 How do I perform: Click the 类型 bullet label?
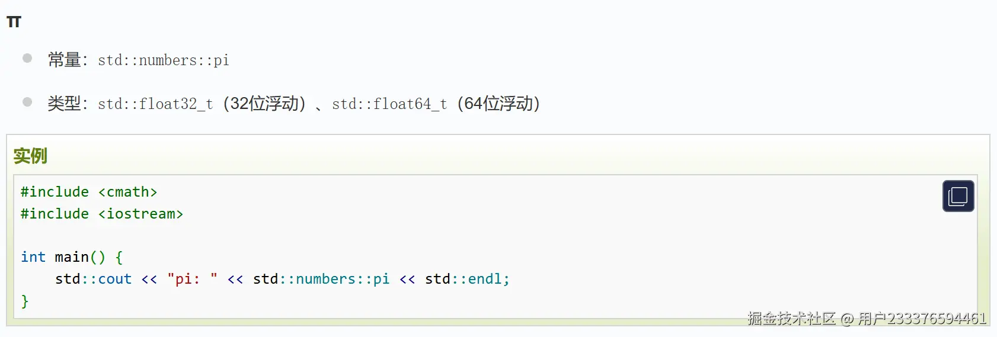click(65, 104)
